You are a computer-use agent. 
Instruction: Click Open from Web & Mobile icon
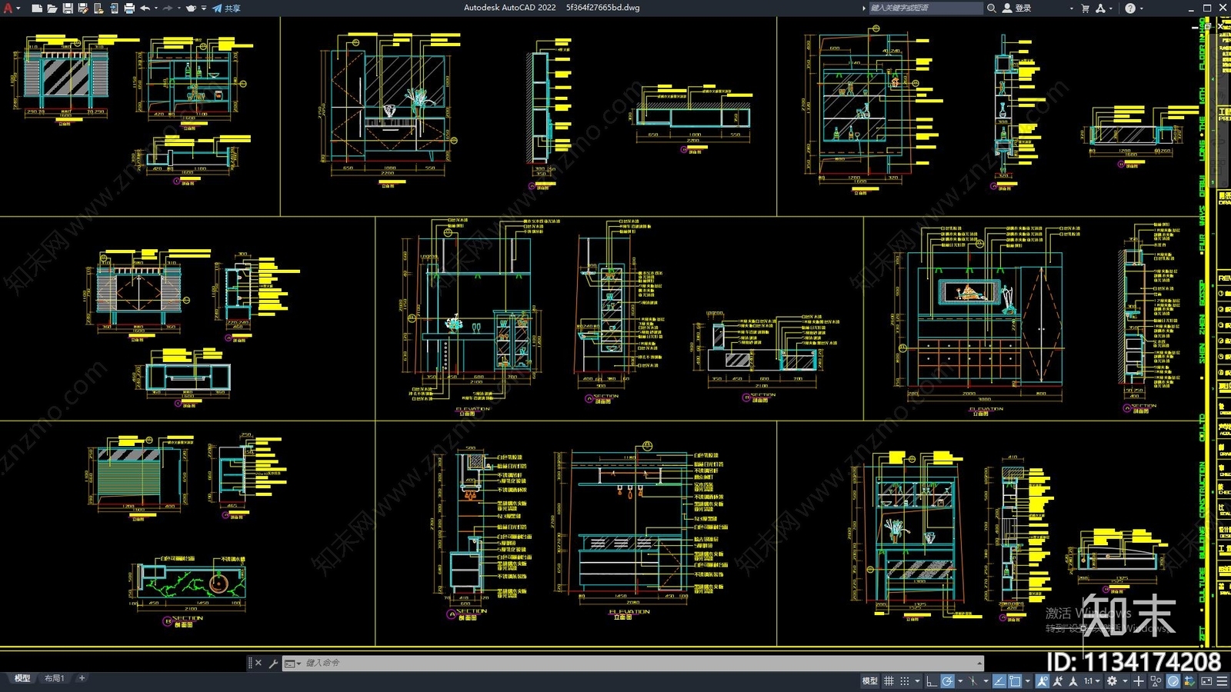[98, 8]
